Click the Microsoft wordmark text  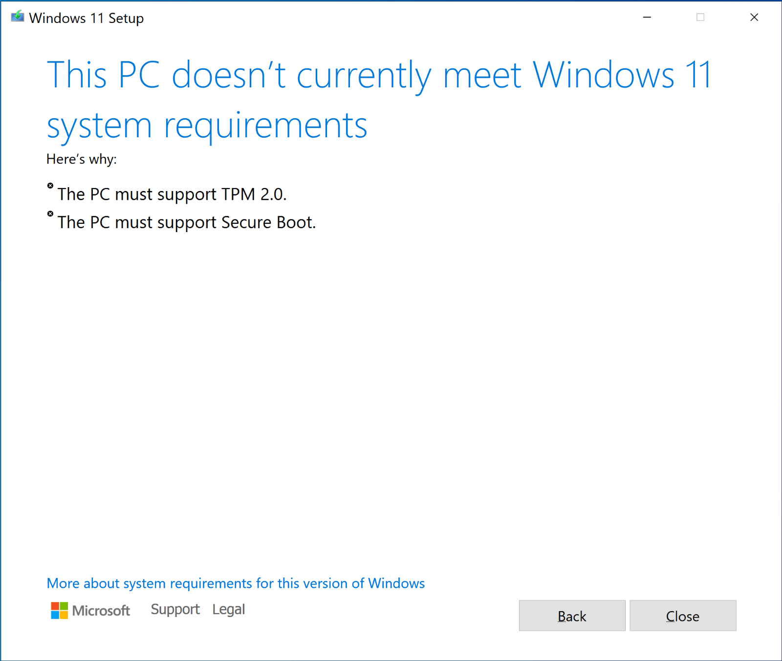(101, 611)
